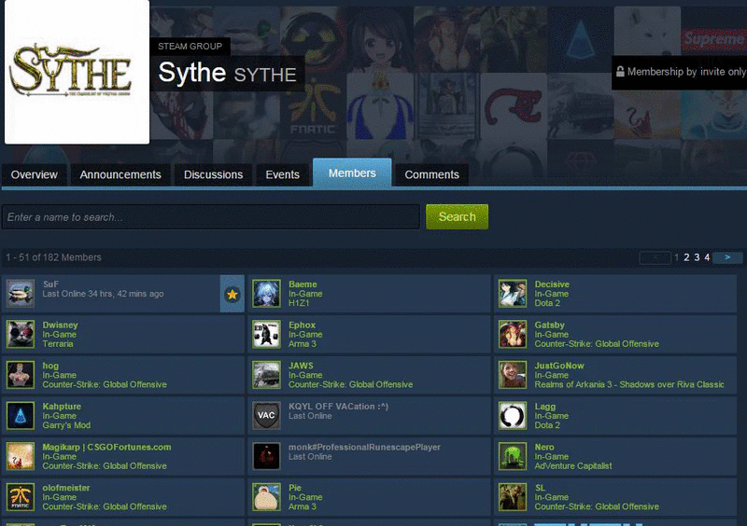Open Kahpture's profile name link
This screenshot has height=526, width=747.
tap(62, 407)
